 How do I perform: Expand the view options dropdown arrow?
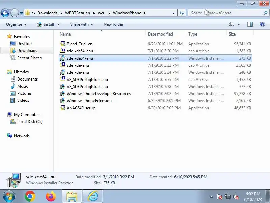pos(239,24)
